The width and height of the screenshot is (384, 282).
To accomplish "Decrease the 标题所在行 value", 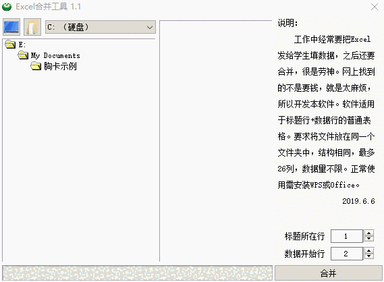I will pos(369,239).
